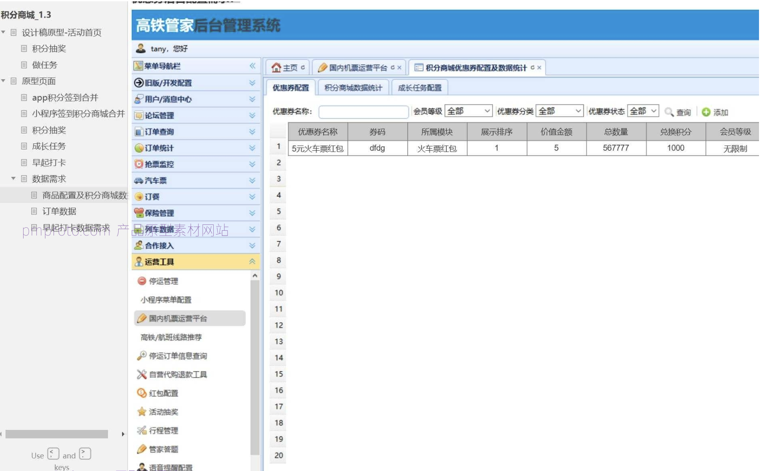Click the 567777 total quantity cell
Image resolution: width=777 pixels, height=471 pixels.
(x=616, y=148)
